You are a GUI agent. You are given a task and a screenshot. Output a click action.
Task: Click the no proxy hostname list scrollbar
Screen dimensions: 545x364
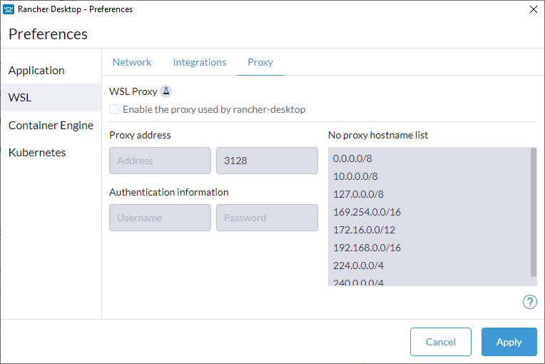pyautogui.click(x=534, y=213)
